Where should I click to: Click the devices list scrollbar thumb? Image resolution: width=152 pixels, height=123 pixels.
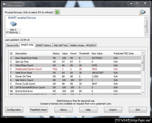pyautogui.click(x=146, y=26)
